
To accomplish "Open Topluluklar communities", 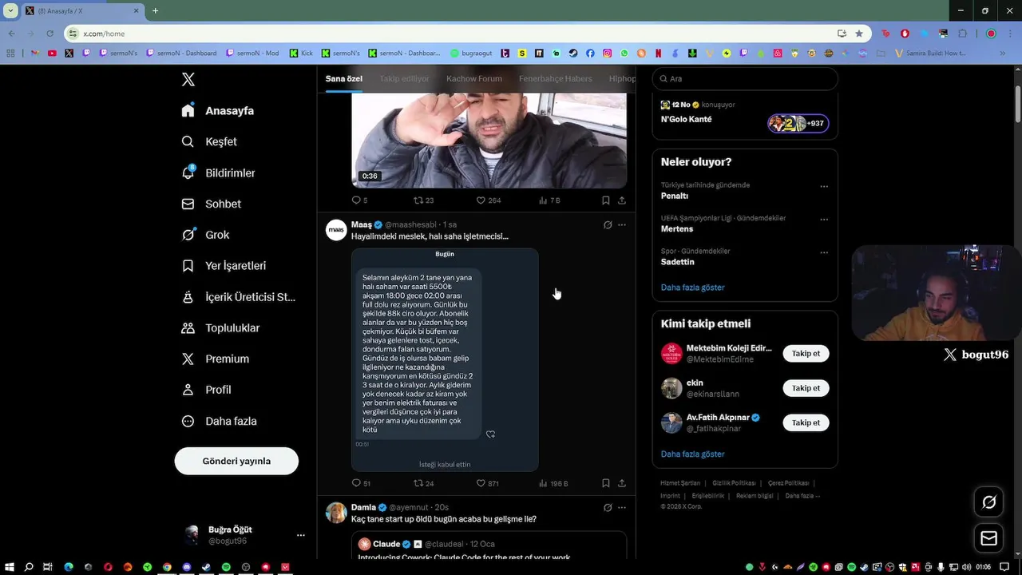I will [x=220, y=328].
